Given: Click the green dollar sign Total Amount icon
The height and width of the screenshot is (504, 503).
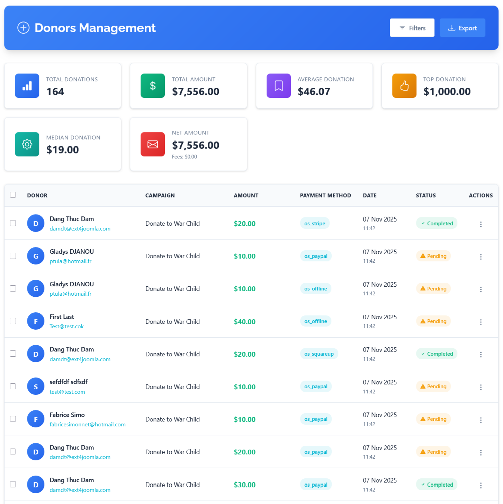Looking at the screenshot, I should [x=153, y=86].
